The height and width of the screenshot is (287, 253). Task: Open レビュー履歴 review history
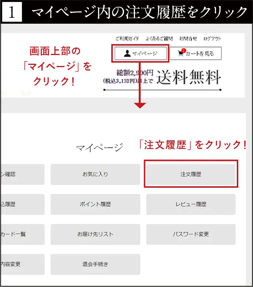191,204
